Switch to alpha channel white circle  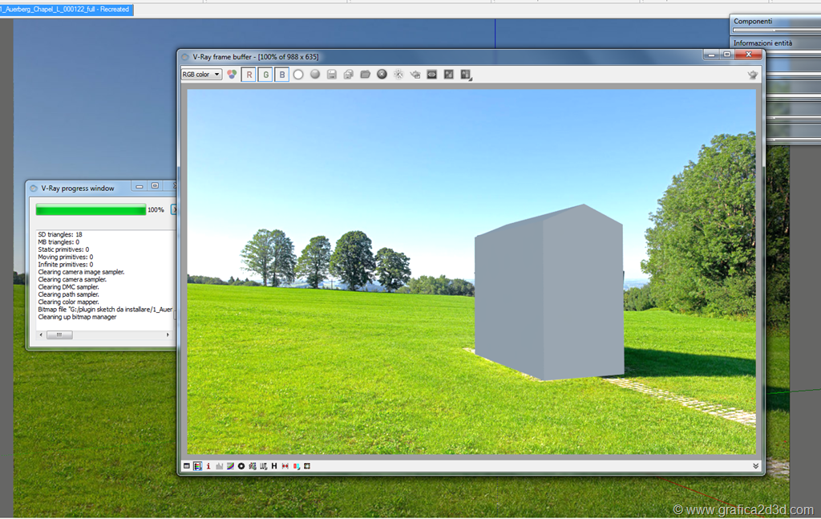(x=298, y=75)
